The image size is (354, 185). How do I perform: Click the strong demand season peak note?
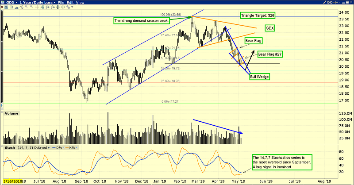(141, 21)
